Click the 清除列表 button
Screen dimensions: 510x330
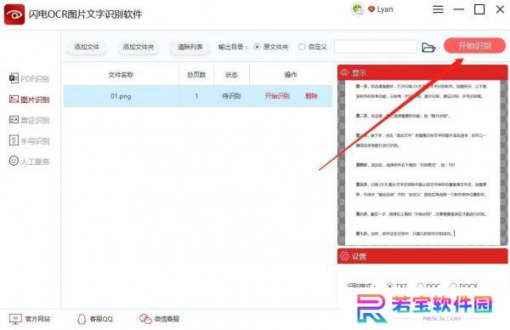click(x=190, y=47)
